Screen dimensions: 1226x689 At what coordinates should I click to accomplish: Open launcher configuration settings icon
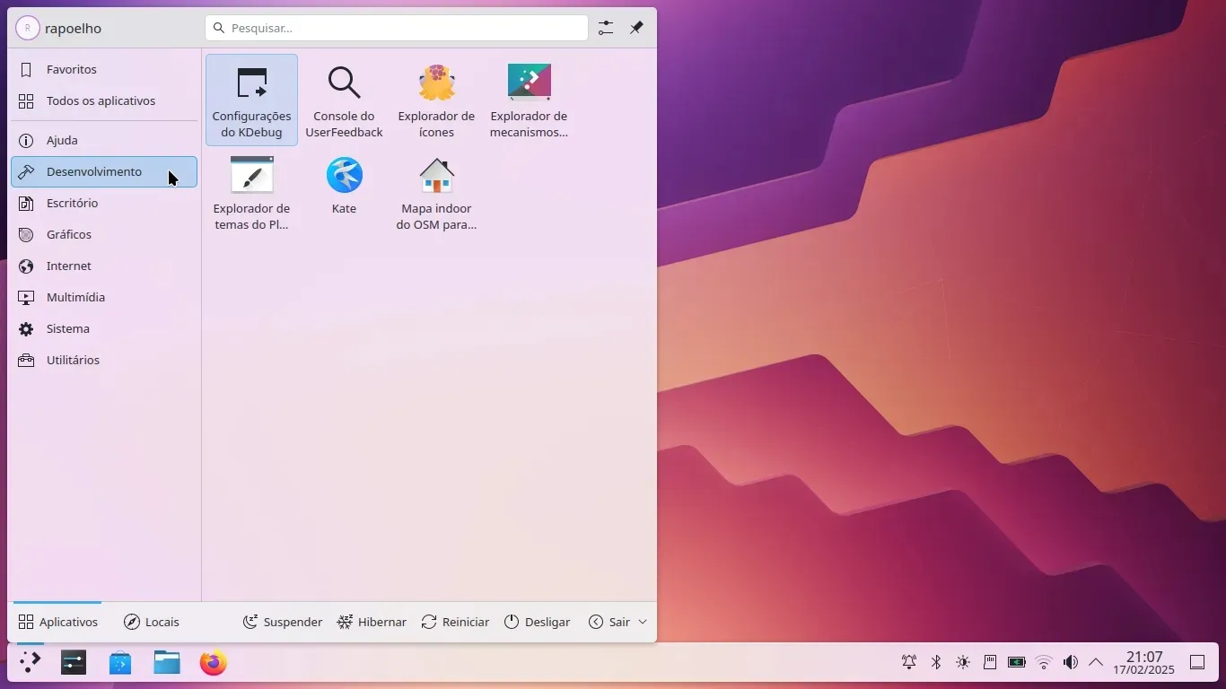pos(606,28)
